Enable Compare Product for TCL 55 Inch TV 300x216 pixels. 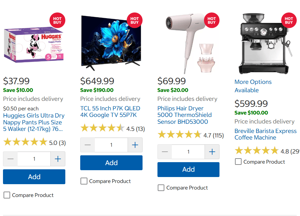(x=84, y=181)
